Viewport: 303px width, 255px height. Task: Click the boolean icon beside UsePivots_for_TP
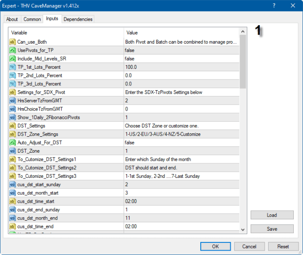tap(13, 50)
